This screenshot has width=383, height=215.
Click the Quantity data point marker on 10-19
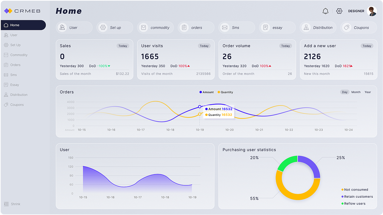[200, 114]
